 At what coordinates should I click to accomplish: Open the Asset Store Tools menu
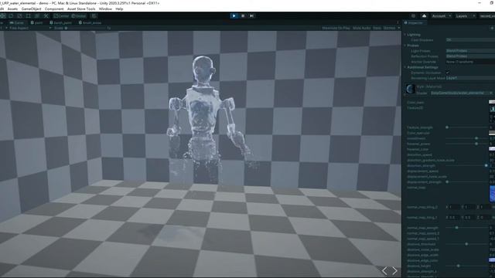[x=81, y=8]
